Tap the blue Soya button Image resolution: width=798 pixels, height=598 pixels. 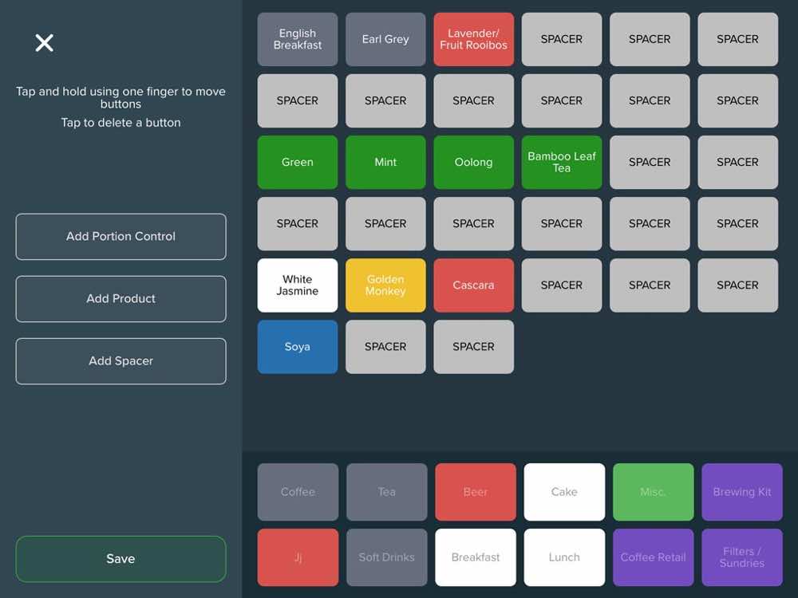point(298,347)
